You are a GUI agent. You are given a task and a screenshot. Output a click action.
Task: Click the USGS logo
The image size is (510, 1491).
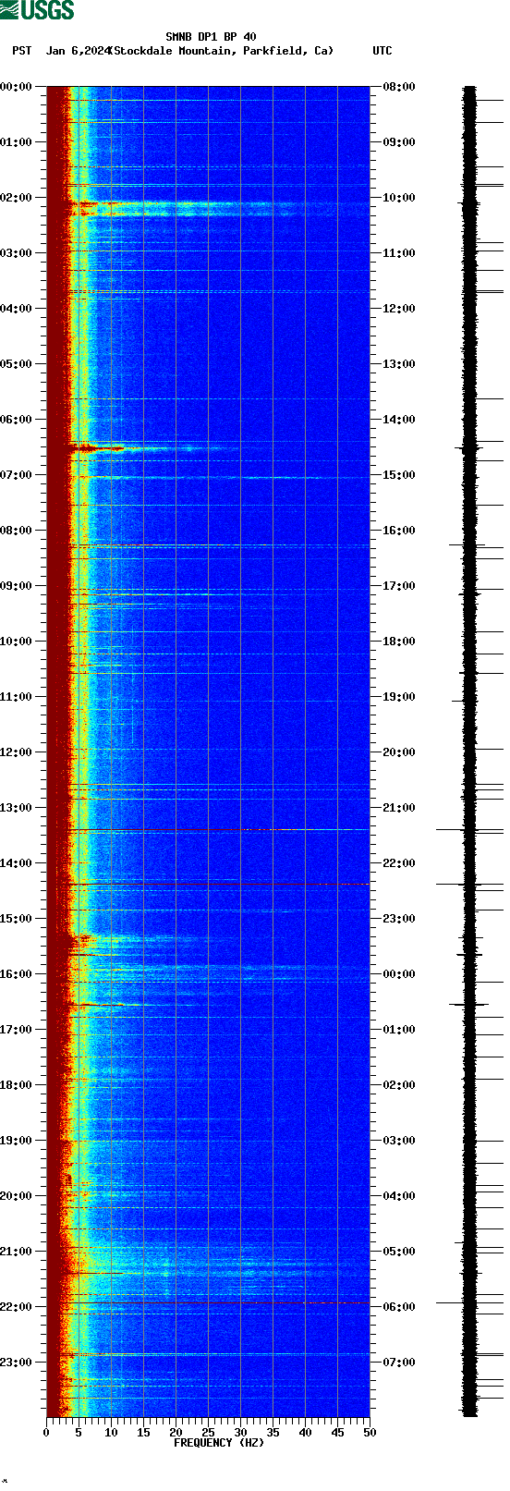pos(37,10)
